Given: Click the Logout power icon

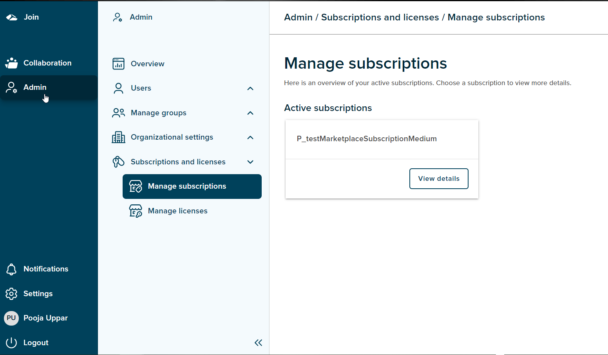Looking at the screenshot, I should click(x=11, y=342).
